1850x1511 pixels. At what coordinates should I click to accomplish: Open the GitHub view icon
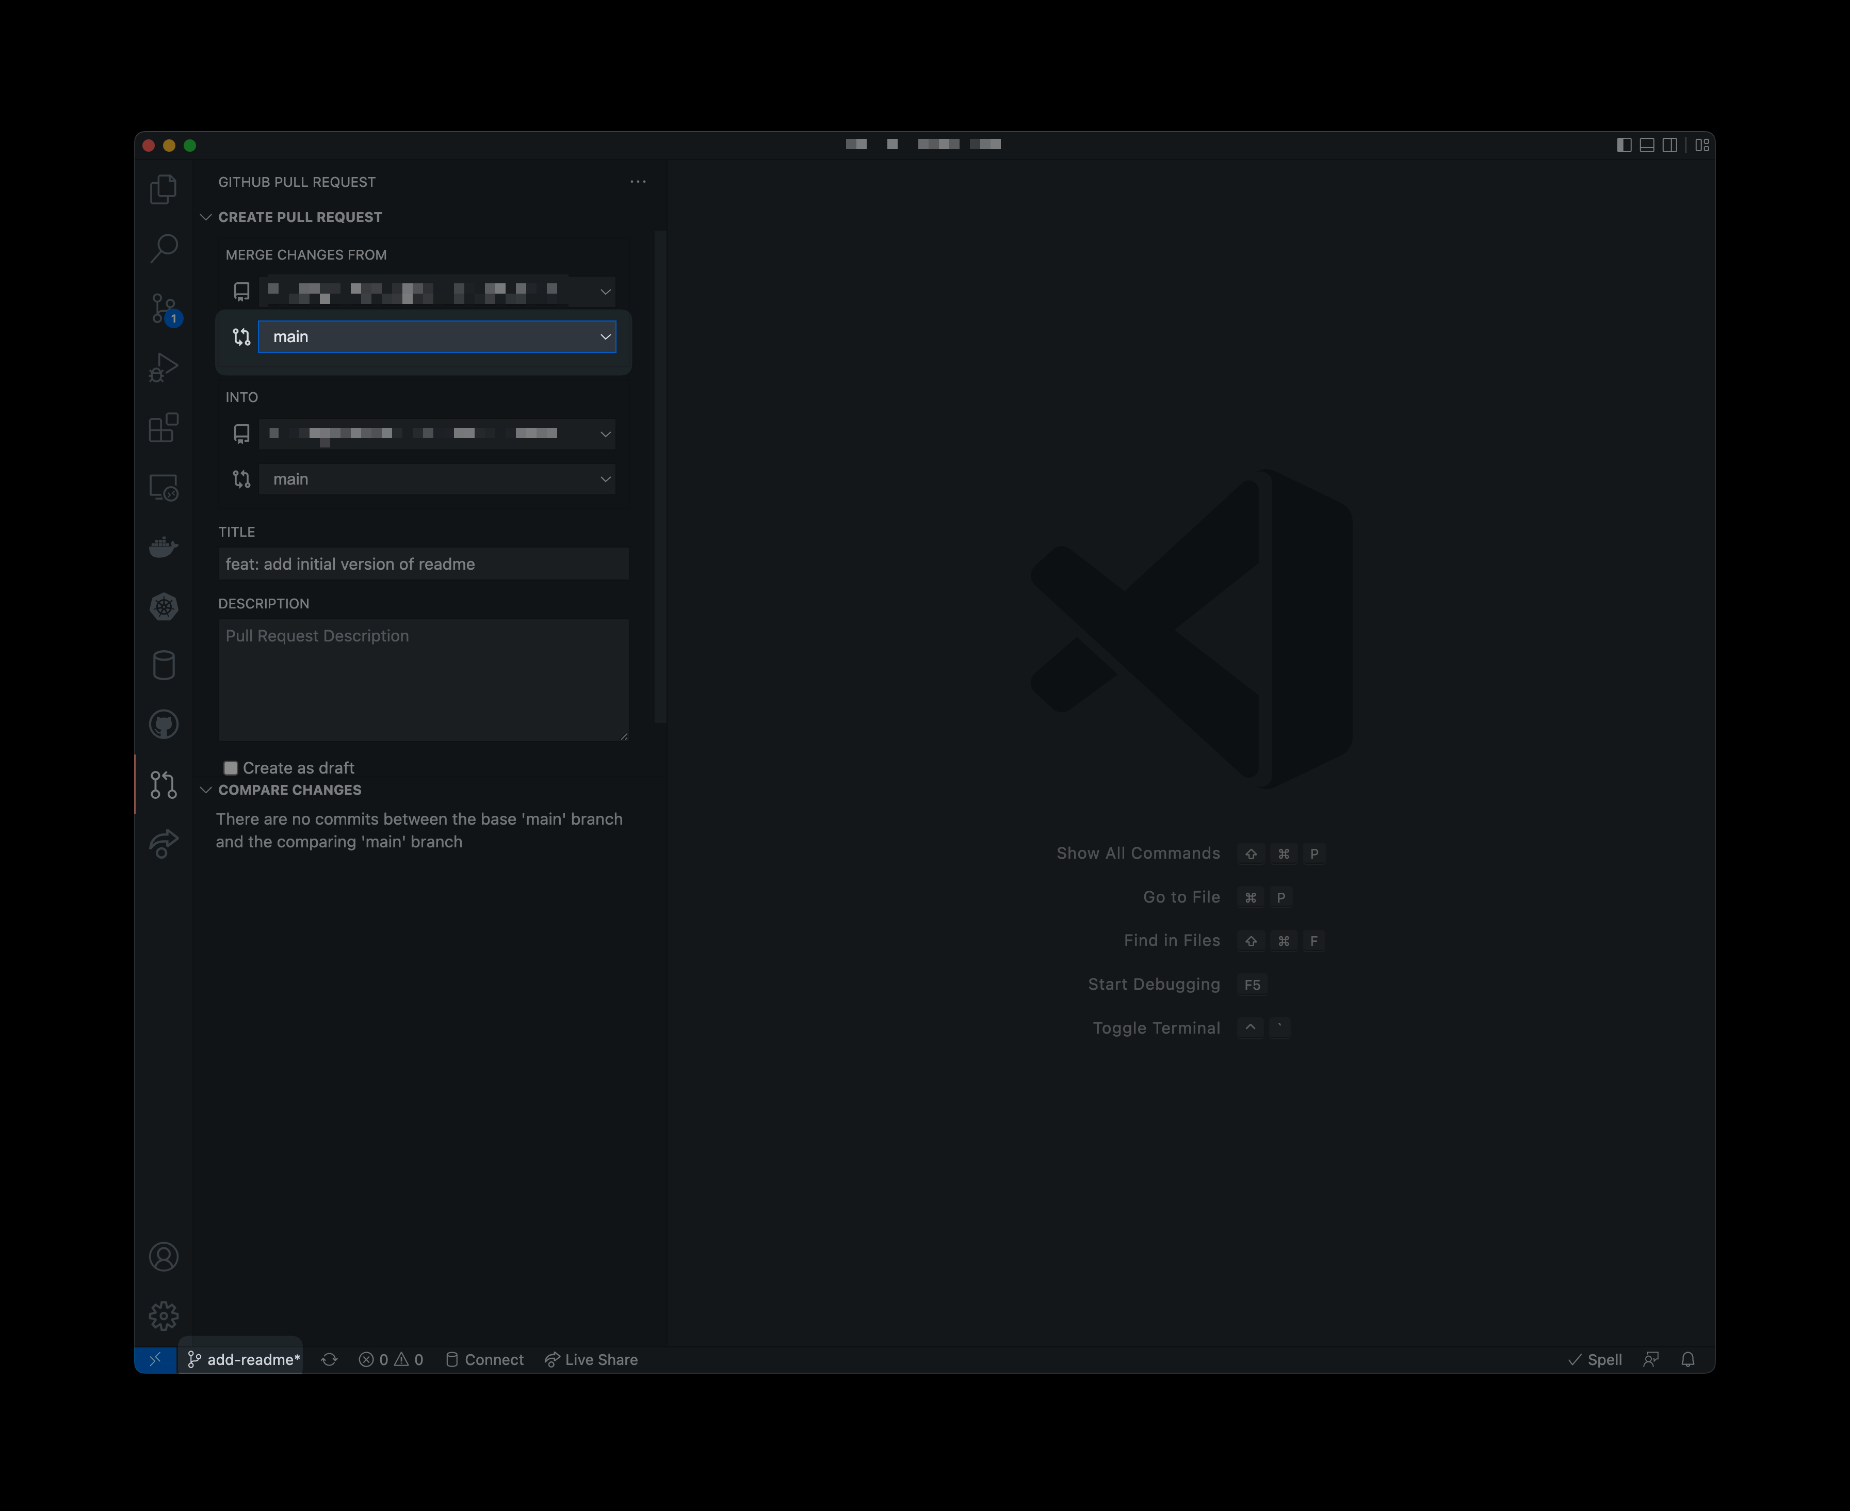point(164,724)
